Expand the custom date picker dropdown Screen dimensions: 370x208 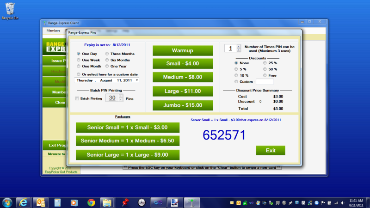click(136, 80)
